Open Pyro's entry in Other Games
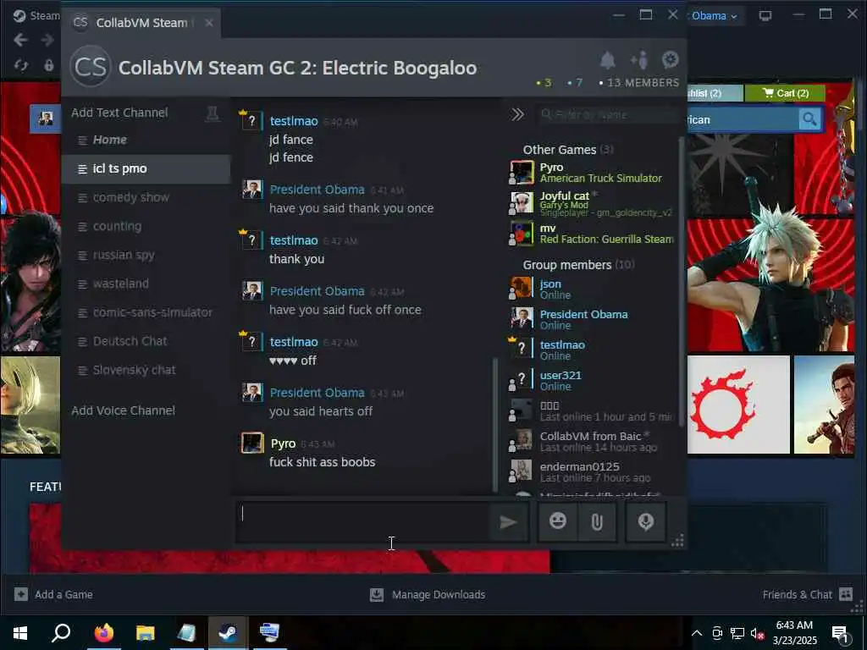This screenshot has height=650, width=867. pos(592,173)
